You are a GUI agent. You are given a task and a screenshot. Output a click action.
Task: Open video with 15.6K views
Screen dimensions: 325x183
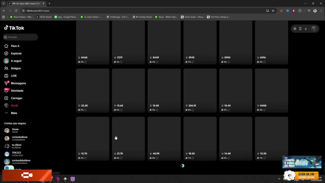click(x=128, y=91)
